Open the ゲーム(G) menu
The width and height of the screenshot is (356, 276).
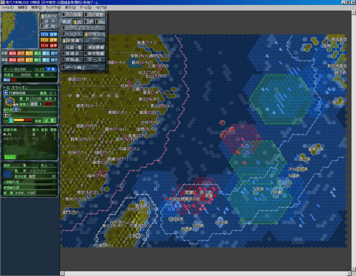point(85,7)
